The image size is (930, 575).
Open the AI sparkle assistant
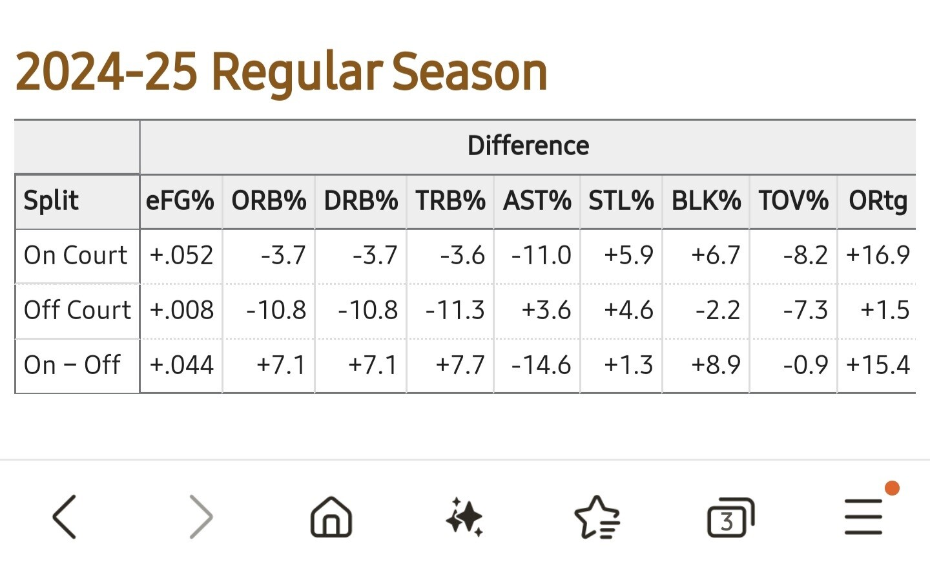click(464, 517)
